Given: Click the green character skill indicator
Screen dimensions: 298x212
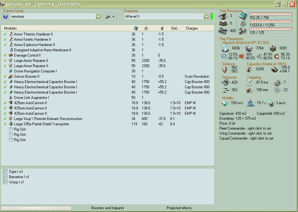Looking at the screenshot, I should [x=212, y=16].
